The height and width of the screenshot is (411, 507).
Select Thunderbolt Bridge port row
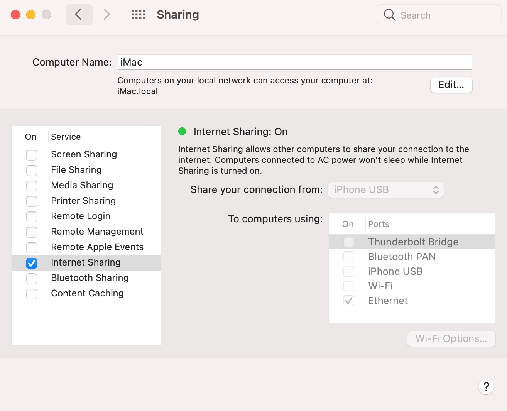(x=413, y=242)
